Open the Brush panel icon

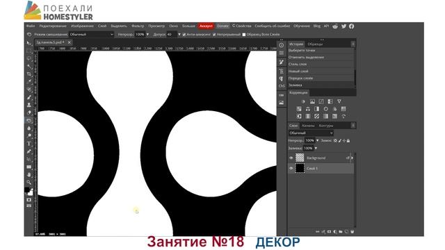coord(281,62)
